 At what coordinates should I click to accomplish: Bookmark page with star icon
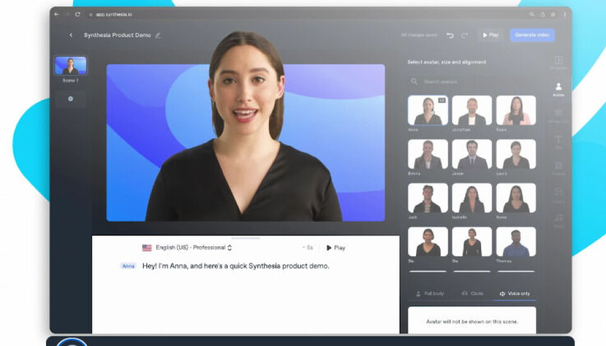pos(553,15)
